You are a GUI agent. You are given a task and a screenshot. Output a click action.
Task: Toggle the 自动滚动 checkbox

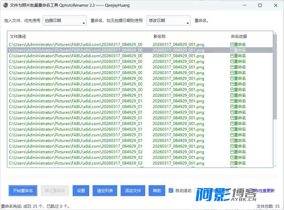click(171, 191)
